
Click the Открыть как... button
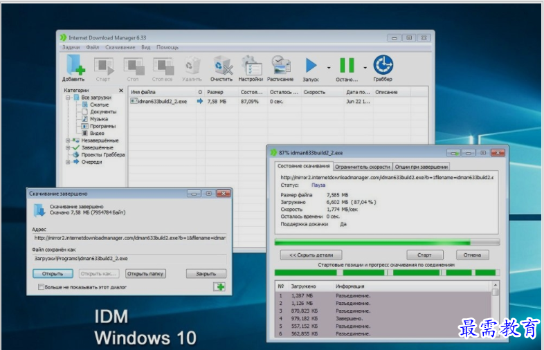click(x=98, y=274)
